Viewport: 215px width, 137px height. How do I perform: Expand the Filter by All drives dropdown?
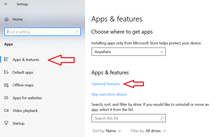[x=148, y=131]
